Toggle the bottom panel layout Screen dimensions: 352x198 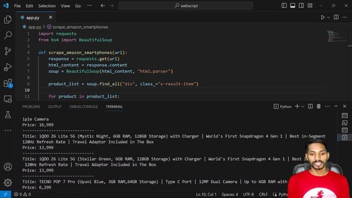(x=293, y=5)
